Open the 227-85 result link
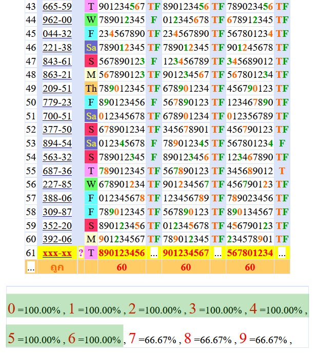The width and height of the screenshot is (317, 355). (x=57, y=184)
